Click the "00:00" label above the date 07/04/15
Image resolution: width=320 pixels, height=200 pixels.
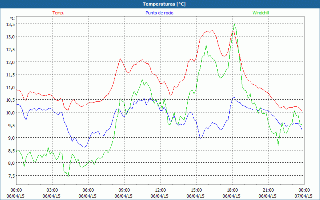(x=304, y=190)
